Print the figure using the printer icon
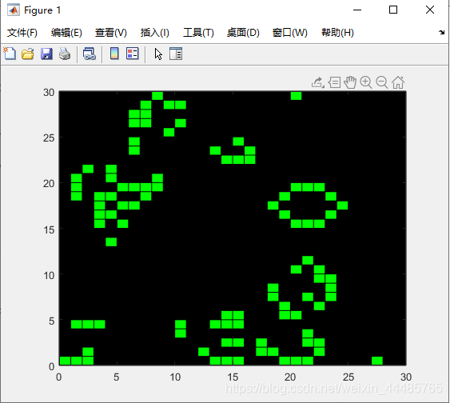The height and width of the screenshot is (403, 450). pos(65,54)
